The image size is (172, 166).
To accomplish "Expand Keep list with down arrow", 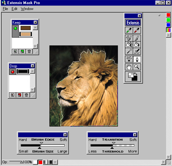I will tap(35, 46).
